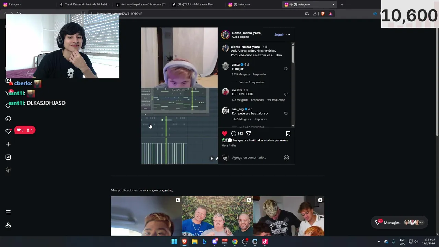The image size is (439, 247).
Task: Open OBS Studio from the taskbar
Action: click(x=245, y=242)
